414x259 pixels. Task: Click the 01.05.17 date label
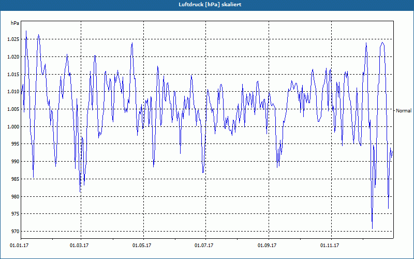point(142,246)
